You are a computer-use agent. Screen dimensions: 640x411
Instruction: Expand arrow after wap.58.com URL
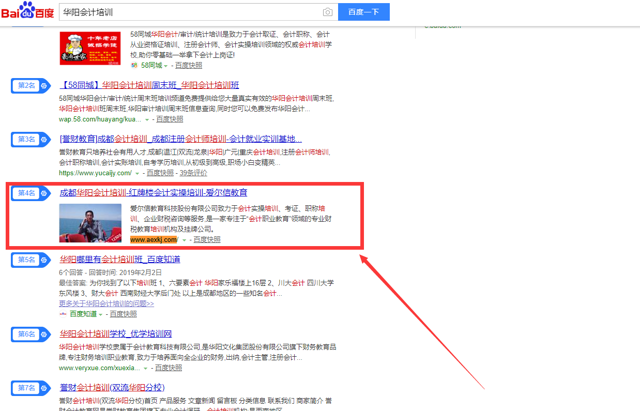pyautogui.click(x=147, y=119)
